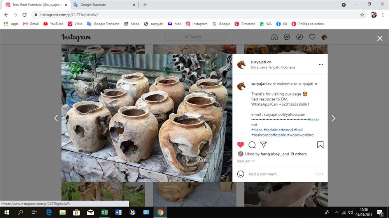Open the Chrome profile avatar
389x218 pixels.
point(373,15)
